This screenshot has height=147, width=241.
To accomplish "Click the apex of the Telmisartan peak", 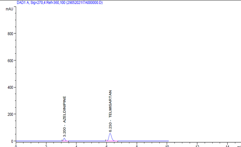I will pos(110,134).
